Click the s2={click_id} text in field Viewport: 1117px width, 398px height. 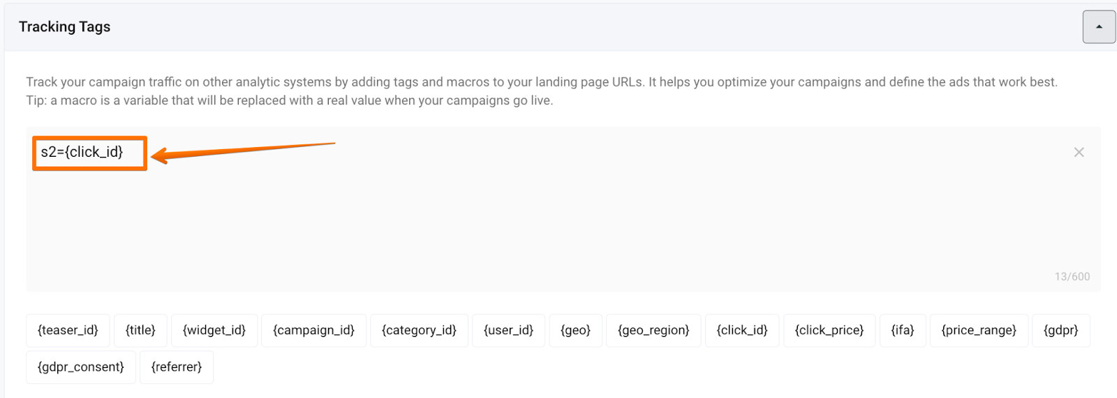click(x=82, y=153)
